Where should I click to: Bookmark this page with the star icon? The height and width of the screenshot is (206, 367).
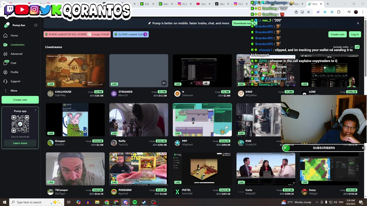click(309, 12)
